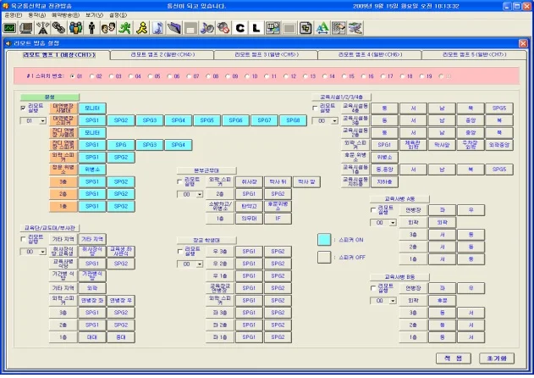Toggle the IF speaker button in 본부근무대

[x=278, y=219]
